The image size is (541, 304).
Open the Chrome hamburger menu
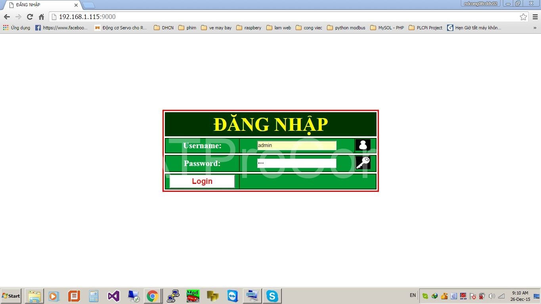click(535, 17)
